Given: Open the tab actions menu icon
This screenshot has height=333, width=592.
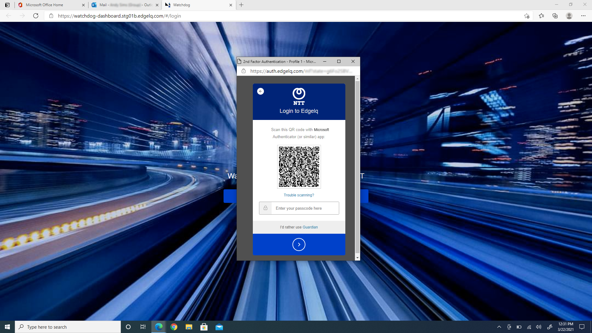Looking at the screenshot, I should coord(7,5).
